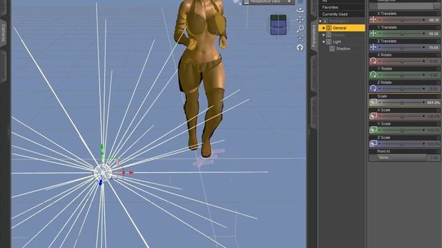Click the X Rotate circular icon

373,61
